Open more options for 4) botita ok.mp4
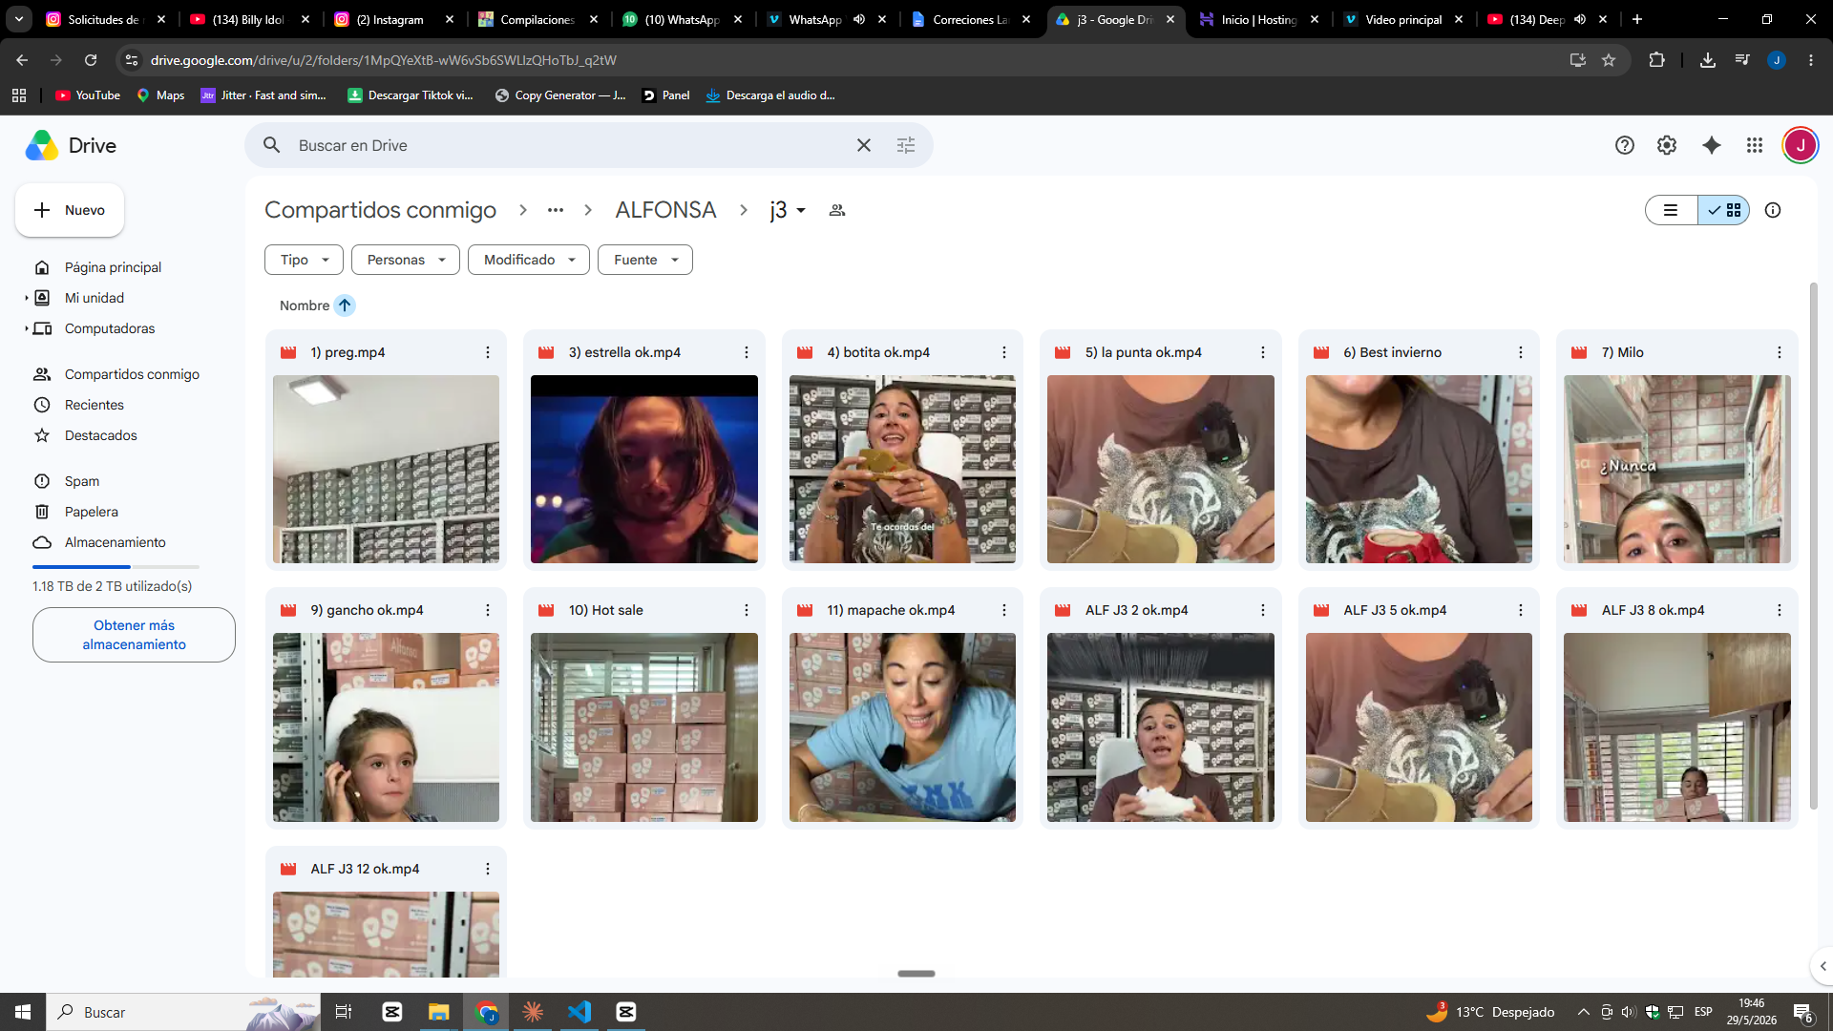Viewport: 1833px width, 1031px height. click(1004, 352)
